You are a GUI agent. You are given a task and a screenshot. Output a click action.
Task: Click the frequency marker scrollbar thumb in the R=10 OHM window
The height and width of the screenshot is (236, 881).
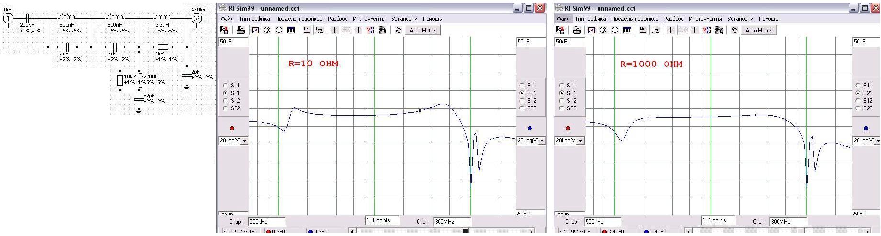click(x=464, y=232)
